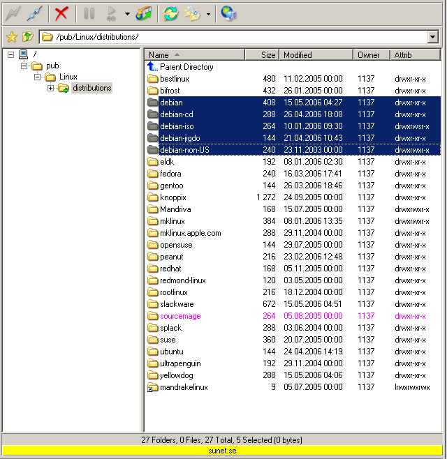Screen dimensions: 447x459
Task: Click the up-folder icon beside the path box
Action: [x=27, y=37]
